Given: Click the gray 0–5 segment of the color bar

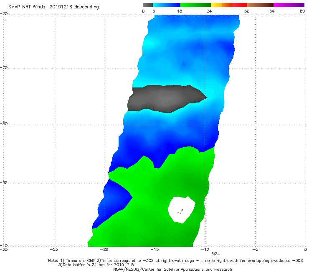Looking at the screenshot, I should tap(148, 5).
